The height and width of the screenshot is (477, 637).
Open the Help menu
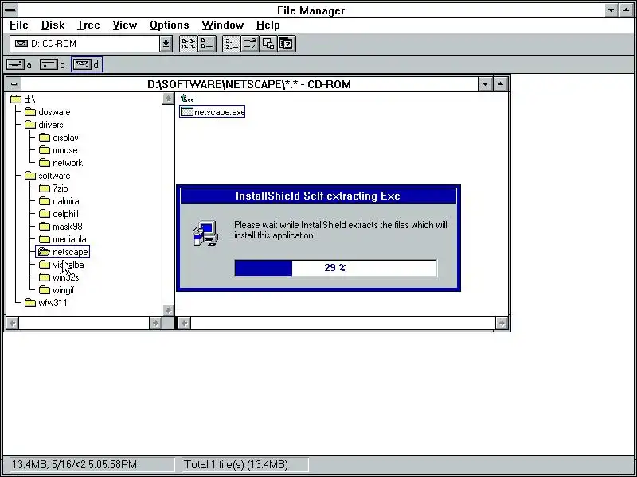tap(268, 25)
